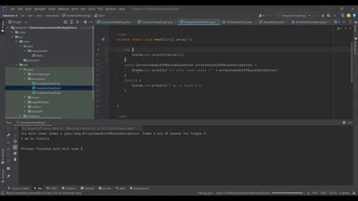Click the Select Opened File locate icon
Image resolution: width=358 pixels, height=201 pixels.
point(65,22)
